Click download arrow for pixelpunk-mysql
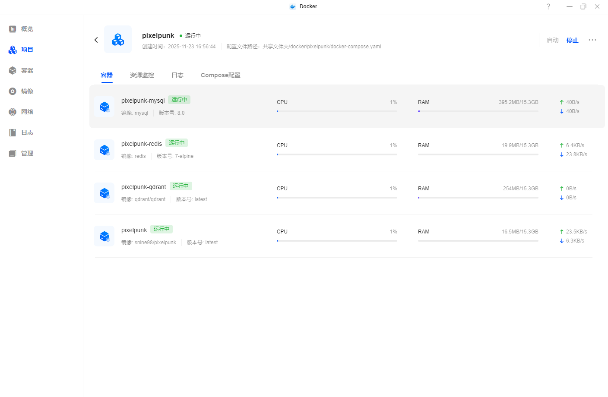Image resolution: width=608 pixels, height=397 pixels. click(x=561, y=111)
